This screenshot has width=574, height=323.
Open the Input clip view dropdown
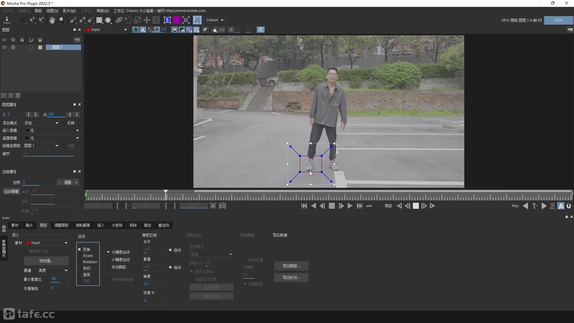tap(107, 30)
